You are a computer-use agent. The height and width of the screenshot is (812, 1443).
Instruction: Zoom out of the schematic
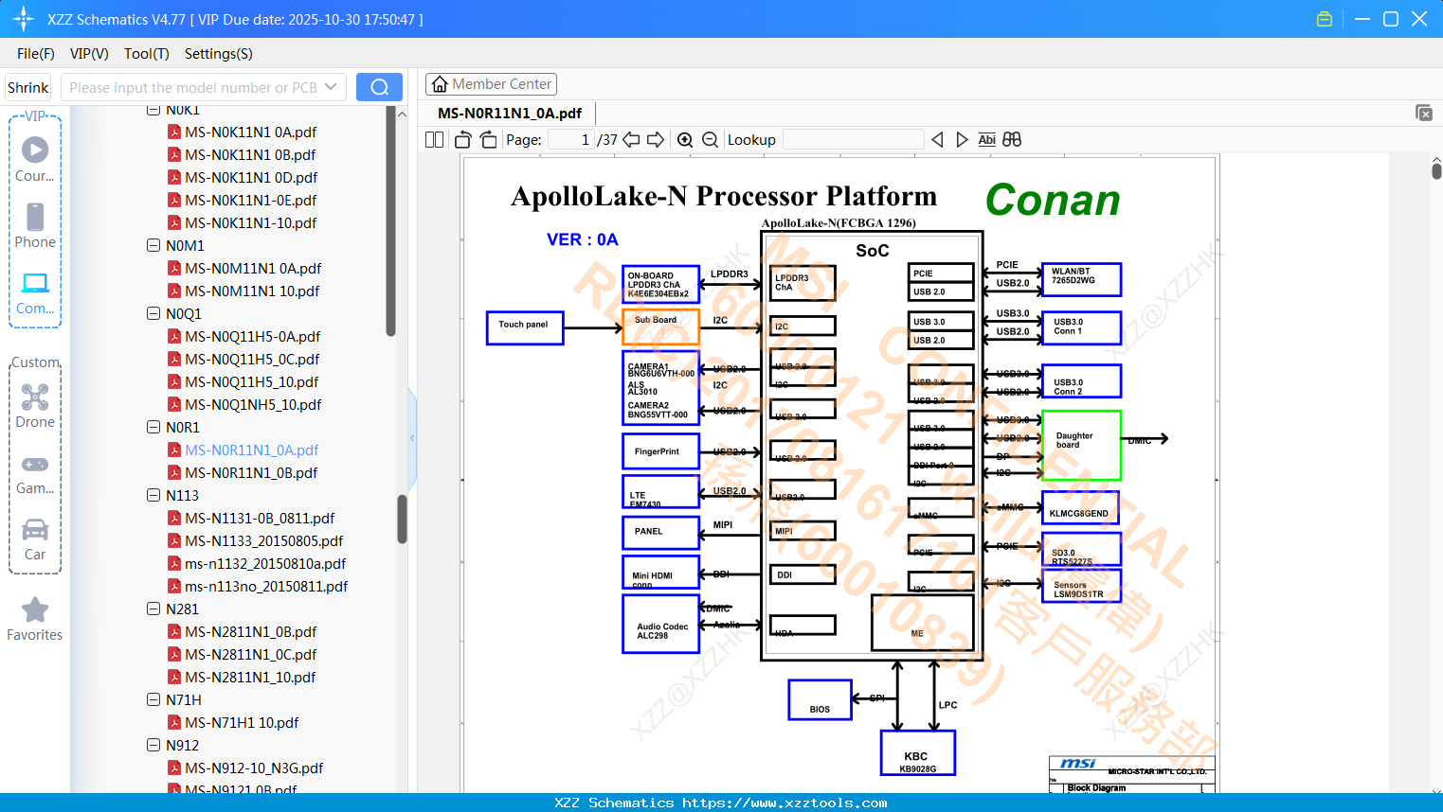pos(710,140)
